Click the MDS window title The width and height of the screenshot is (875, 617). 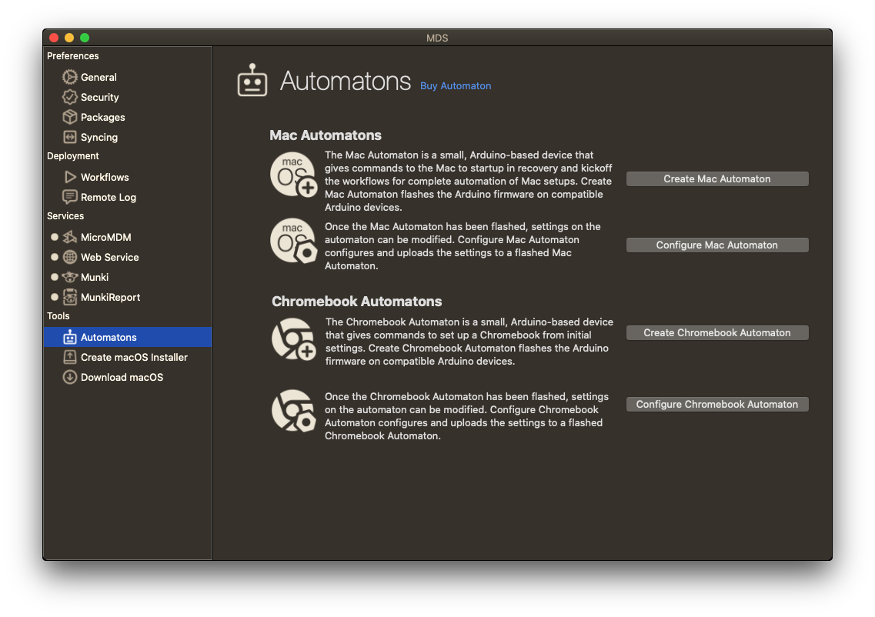(x=437, y=38)
